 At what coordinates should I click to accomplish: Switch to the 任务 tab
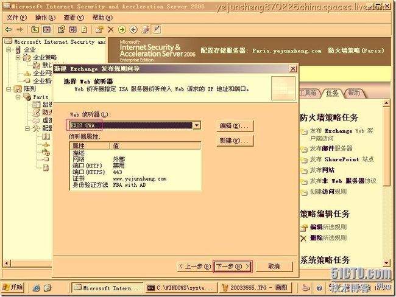pos(332,93)
